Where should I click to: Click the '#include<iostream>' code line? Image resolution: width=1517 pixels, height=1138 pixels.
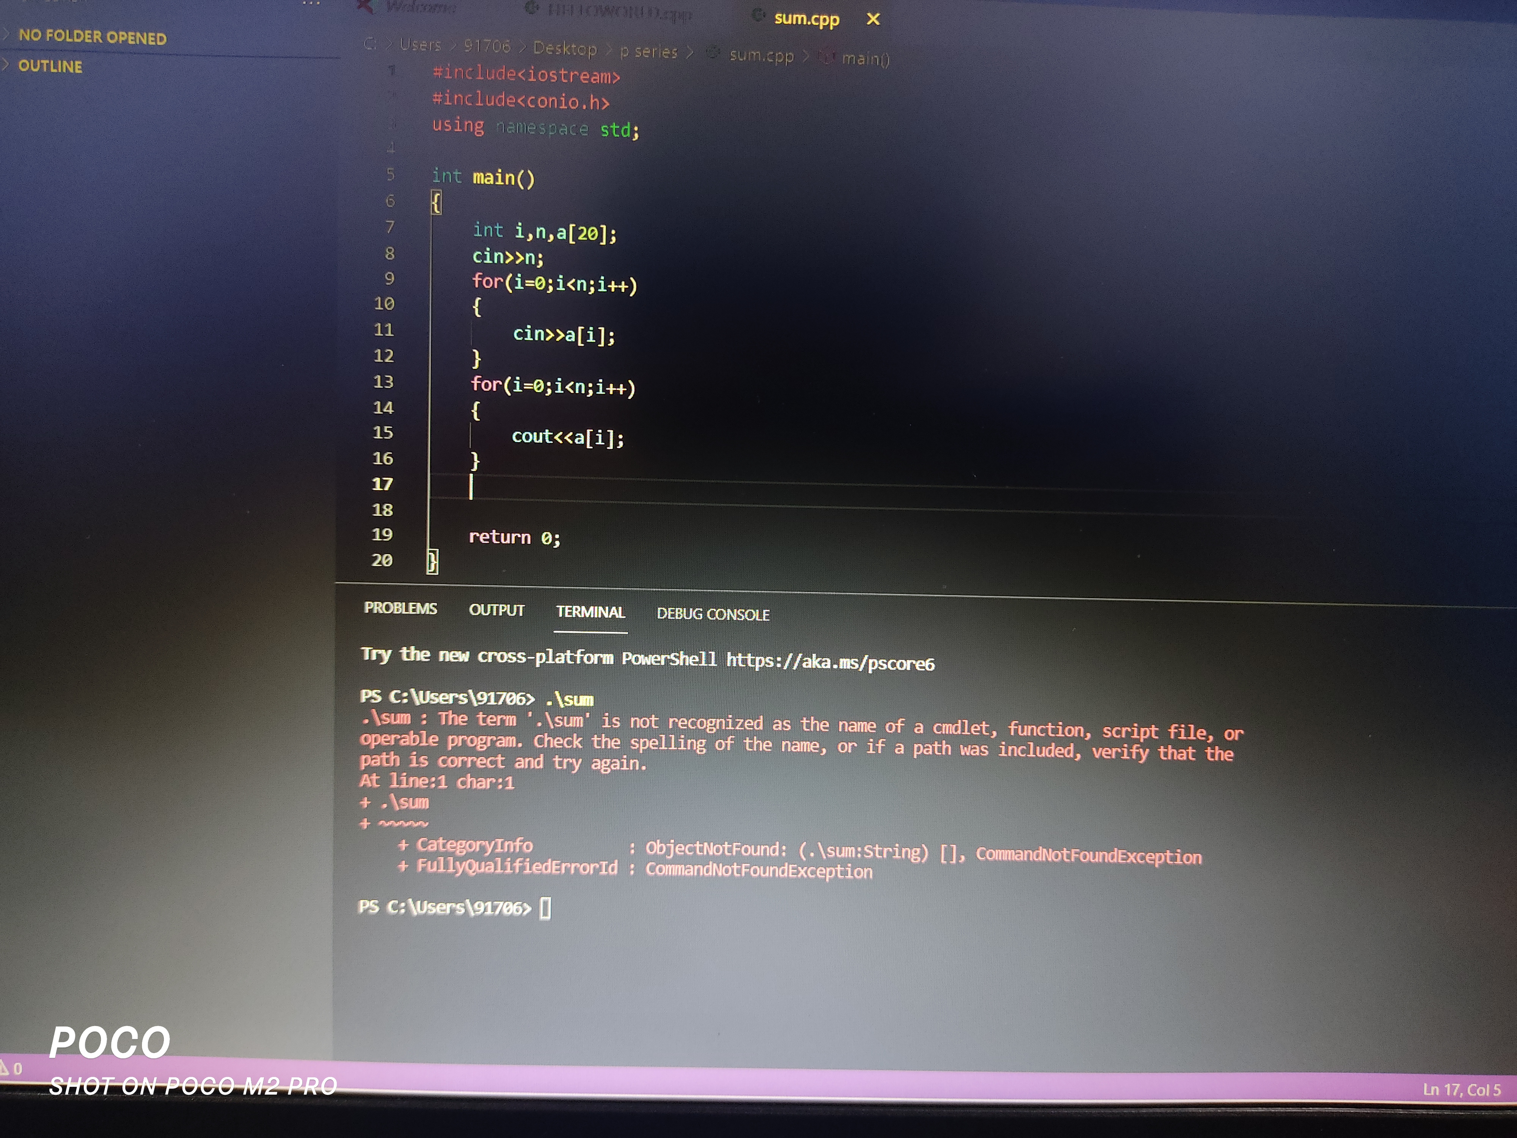pyautogui.click(x=527, y=74)
